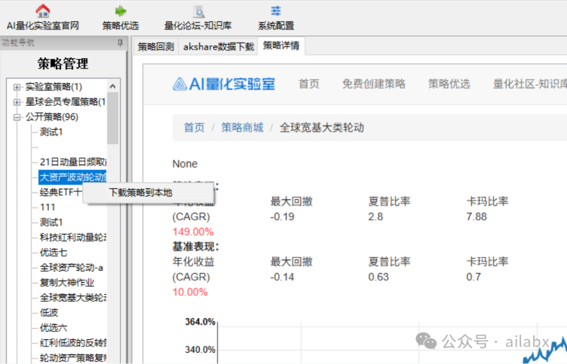Screen dimensions: 567x364
Task: Click the 全球宽基大类轮动 breadcrumb text
Action: coord(321,127)
